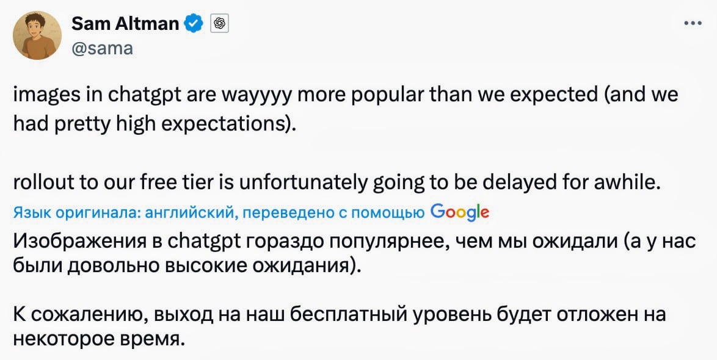Image resolution: width=717 pixels, height=360 pixels.
Task: Open the Sam Altman display name link
Action: coord(125,24)
